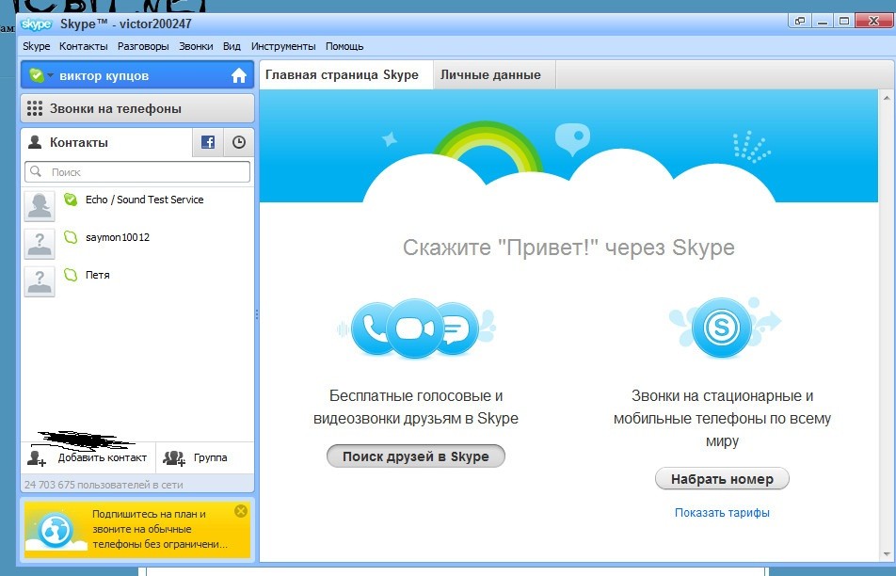The height and width of the screenshot is (576, 896).
Task: Click the globe icon in yellow banner
Action: pos(56,530)
